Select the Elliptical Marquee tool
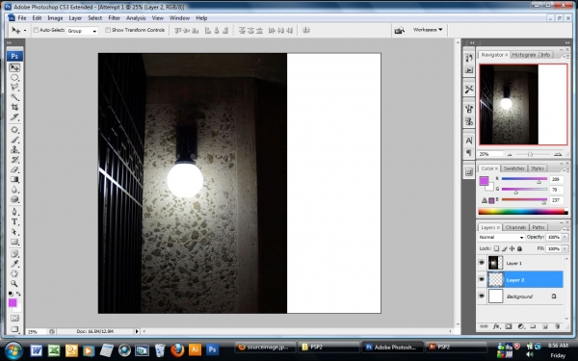Viewport: 578px width, 361px height. tap(14, 77)
